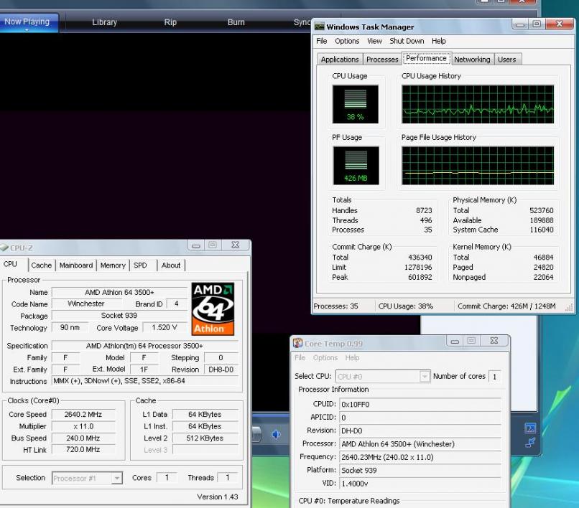Click status bar 'Commit Charge: 426M / 1248M'
This screenshot has width=579, height=508.
(x=506, y=306)
